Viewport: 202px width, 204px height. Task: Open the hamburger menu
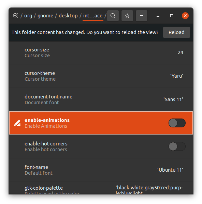tap(142, 16)
